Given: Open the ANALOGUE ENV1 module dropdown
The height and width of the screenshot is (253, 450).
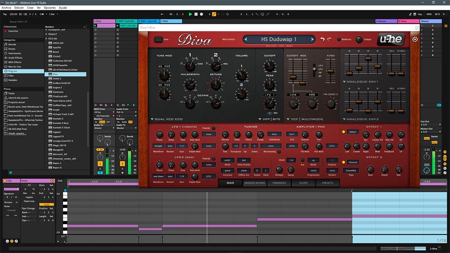Looking at the screenshot, I should pyautogui.click(x=360, y=82).
